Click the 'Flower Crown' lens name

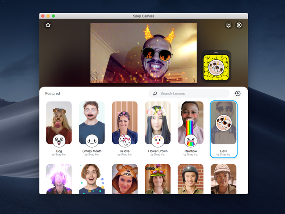pos(158,151)
